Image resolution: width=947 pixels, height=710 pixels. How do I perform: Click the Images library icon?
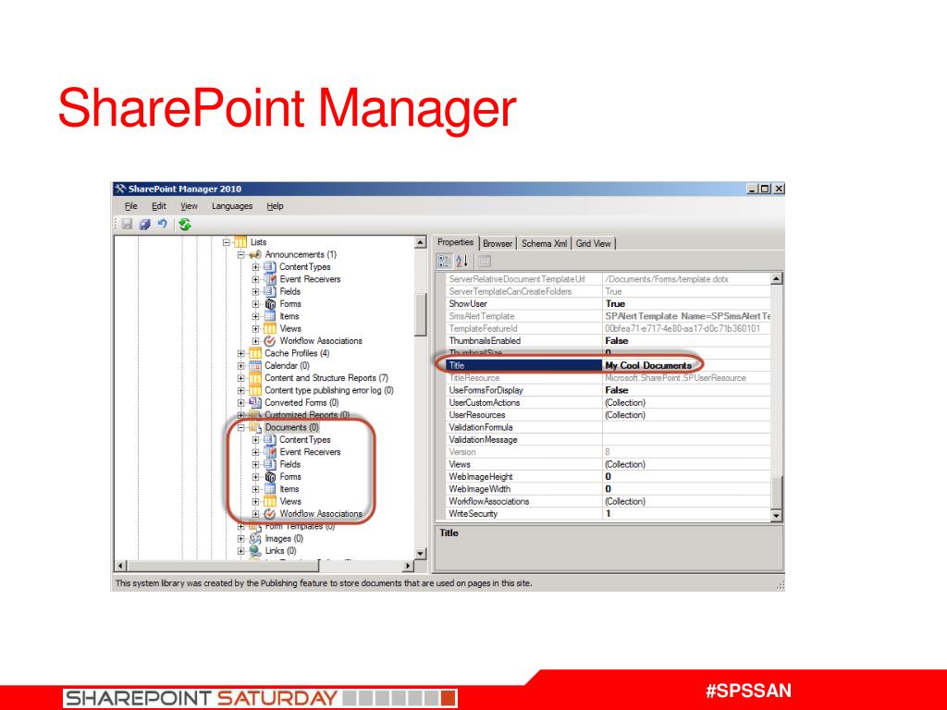pos(255,539)
